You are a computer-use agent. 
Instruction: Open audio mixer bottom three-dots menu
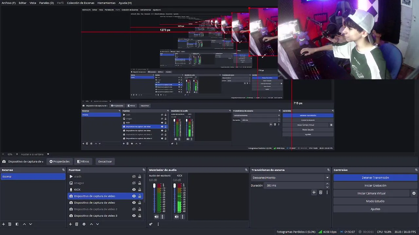[x=158, y=224]
